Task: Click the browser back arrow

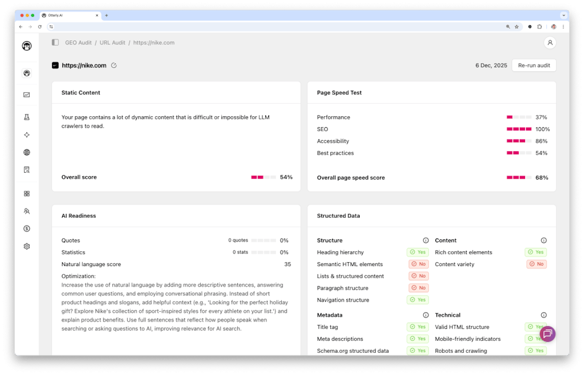Action: (21, 27)
